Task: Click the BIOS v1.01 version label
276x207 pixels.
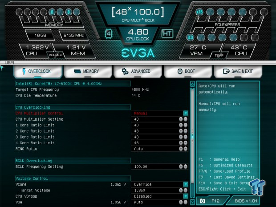Action: point(246,201)
